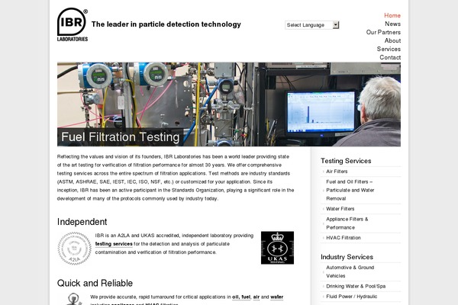Image resolution: width=458 pixels, height=305 pixels.
Task: Click the A2LA accreditation seal
Action: pyautogui.click(x=75, y=249)
